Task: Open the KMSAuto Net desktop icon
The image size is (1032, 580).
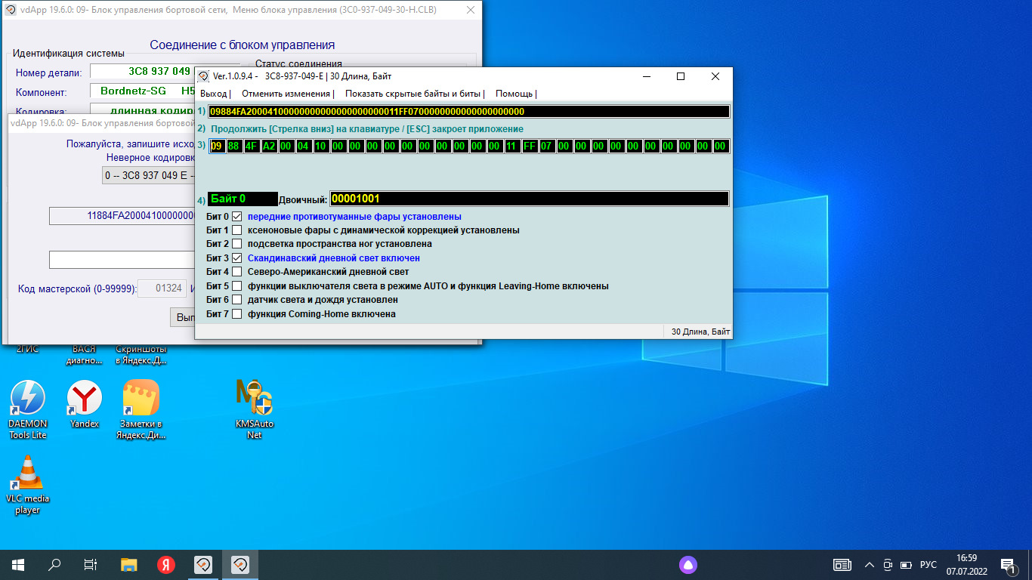Action: point(254,399)
